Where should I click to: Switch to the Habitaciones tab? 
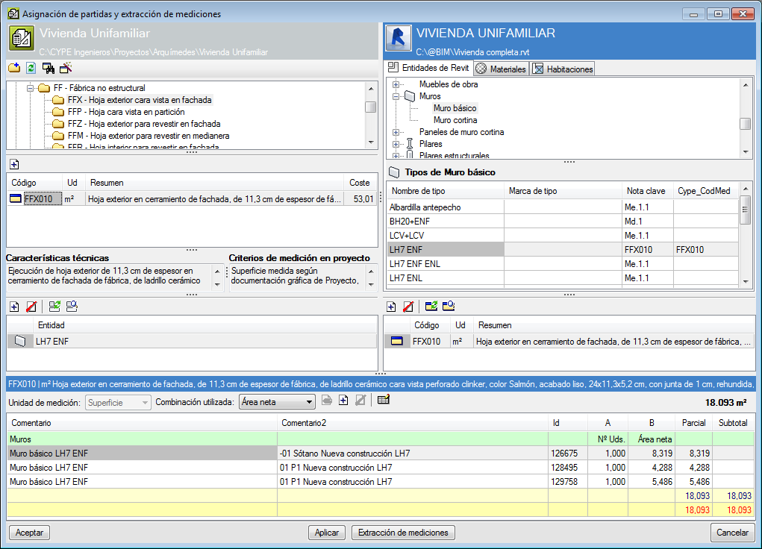[563, 69]
